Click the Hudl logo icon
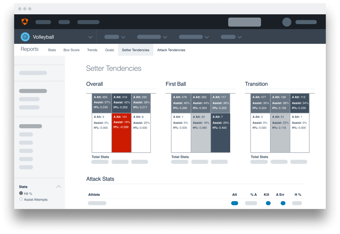This screenshot has width=340, height=234. tap(25, 22)
